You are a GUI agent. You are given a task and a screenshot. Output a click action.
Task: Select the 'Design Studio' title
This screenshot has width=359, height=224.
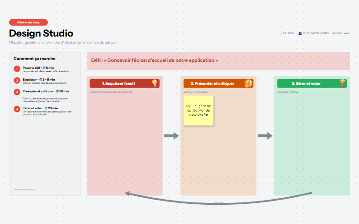pos(41,33)
